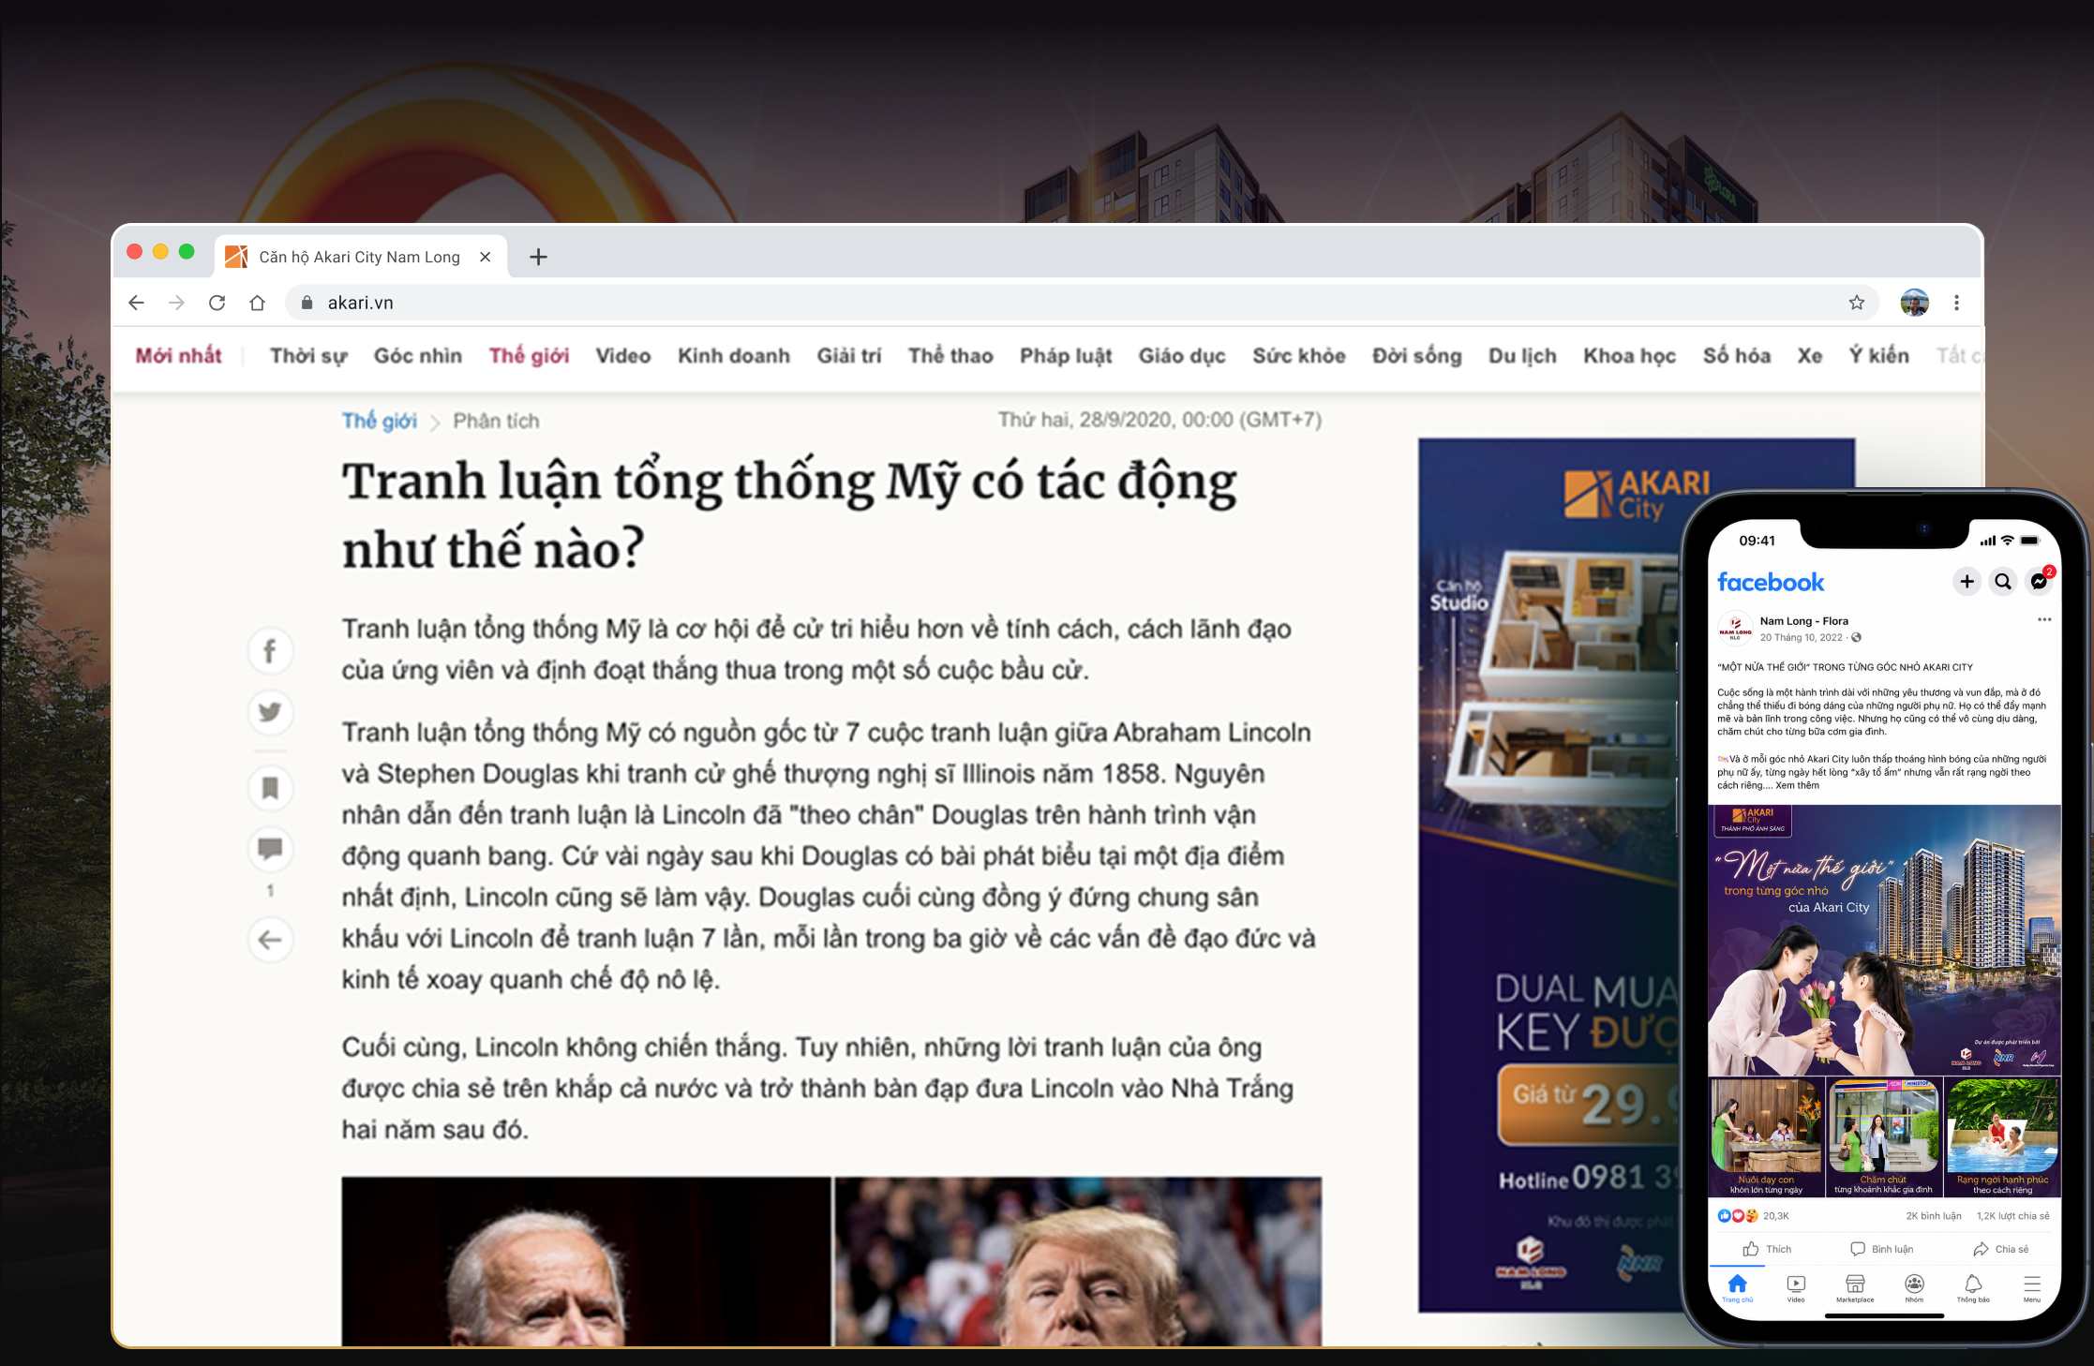Open the main Akari City post image
The width and height of the screenshot is (2094, 1366).
pyautogui.click(x=1884, y=940)
